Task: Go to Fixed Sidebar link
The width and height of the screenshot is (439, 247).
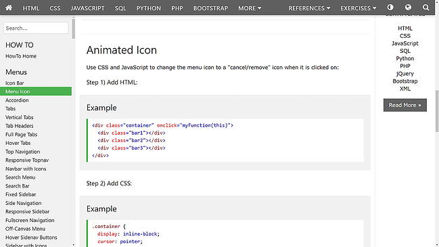Action: point(21,194)
